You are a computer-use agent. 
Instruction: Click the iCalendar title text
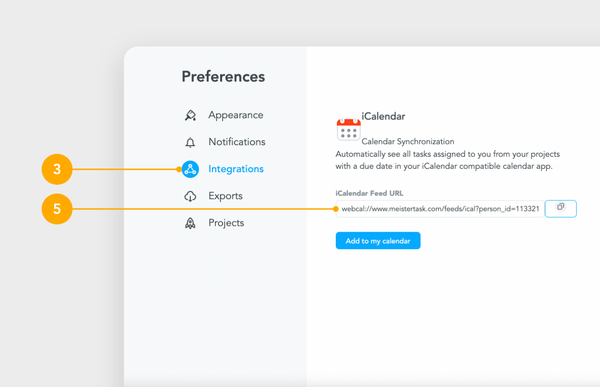point(383,116)
